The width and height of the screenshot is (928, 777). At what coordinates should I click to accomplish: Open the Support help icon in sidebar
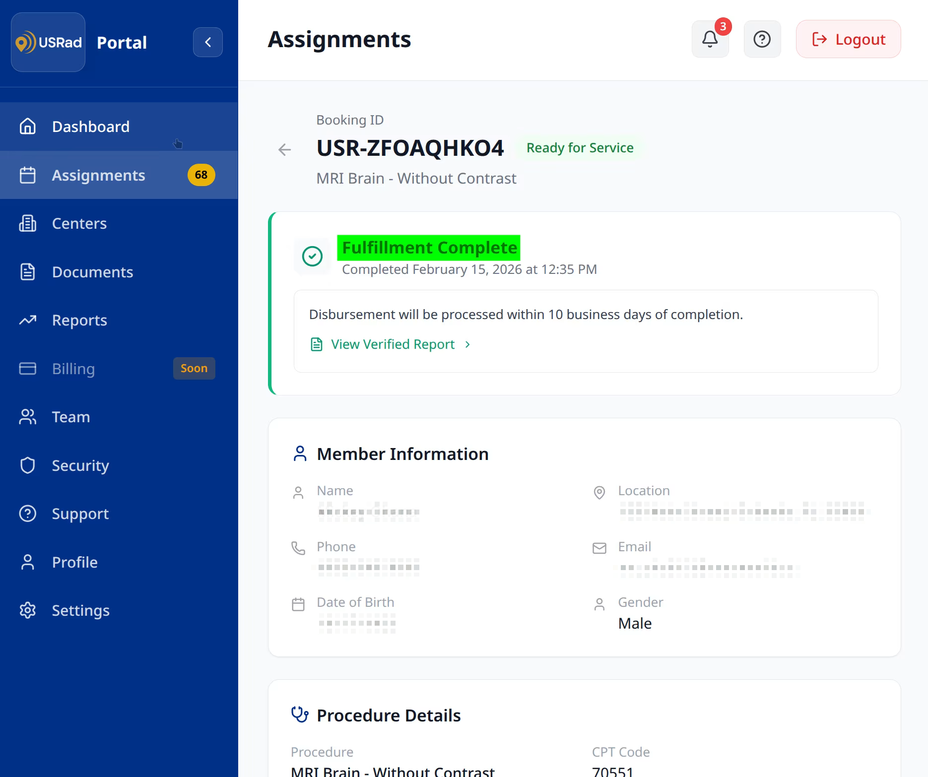(x=27, y=514)
